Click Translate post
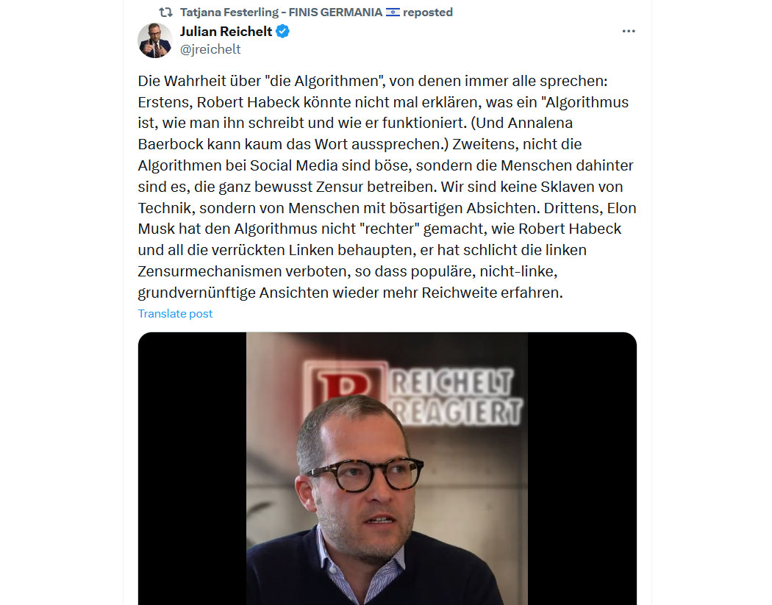Image resolution: width=772 pixels, height=605 pixels. coord(175,314)
